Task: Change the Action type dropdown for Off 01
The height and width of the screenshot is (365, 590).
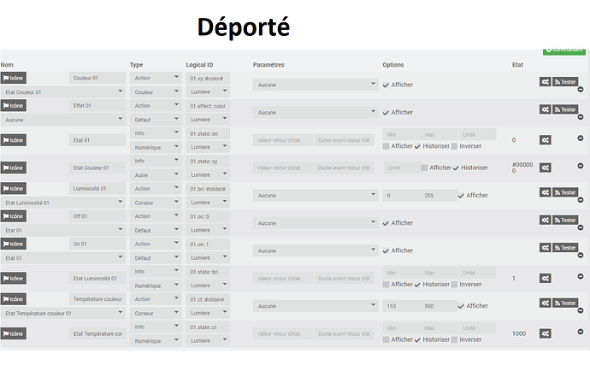Action: 156,216
